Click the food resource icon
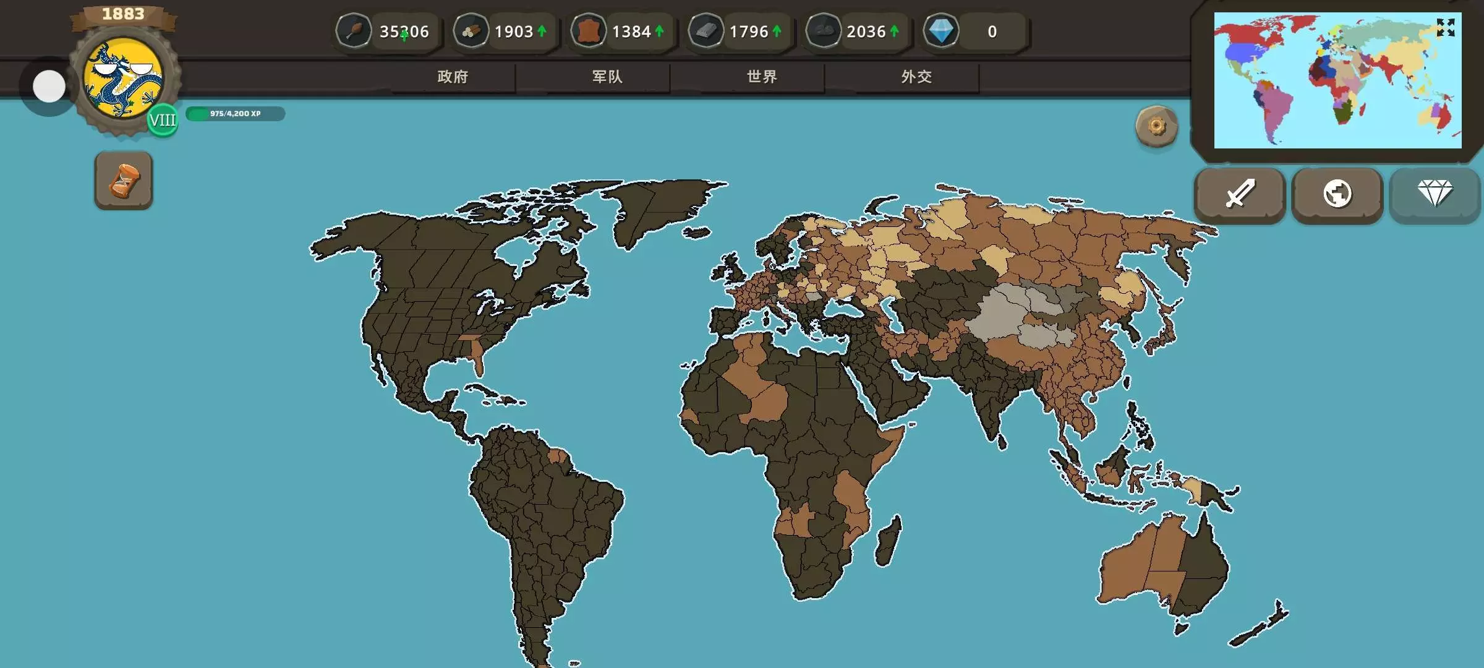Viewport: 1484px width, 668px height. click(354, 31)
